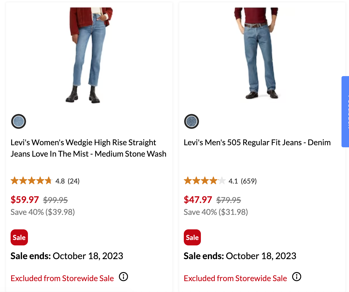
Task: Select the denim wash swatch for men's 505 jeans
Action: (191, 121)
